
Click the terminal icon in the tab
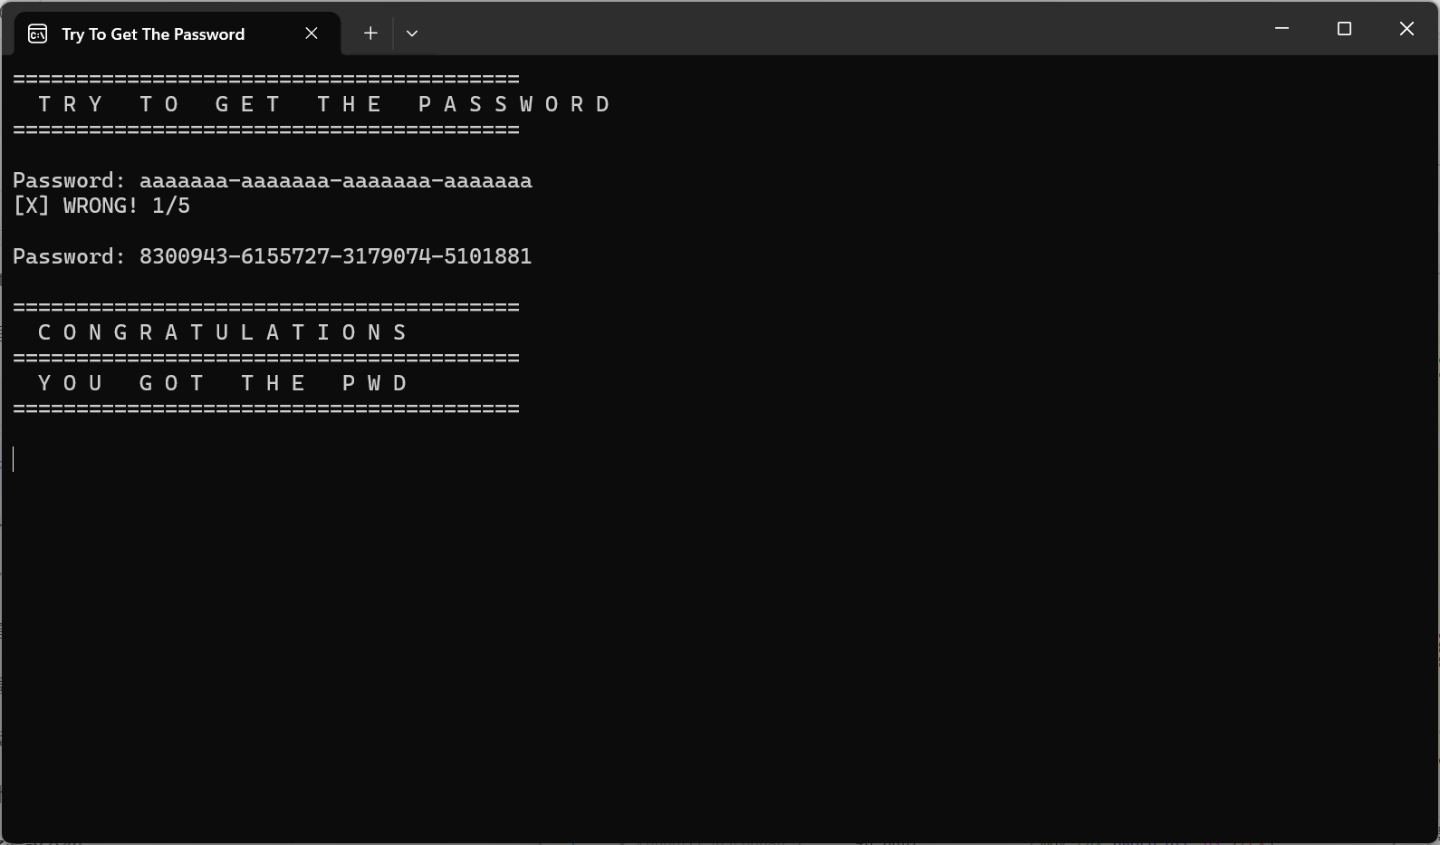tap(38, 34)
